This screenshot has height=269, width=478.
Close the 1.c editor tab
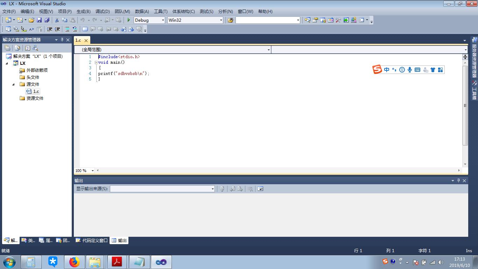86,40
